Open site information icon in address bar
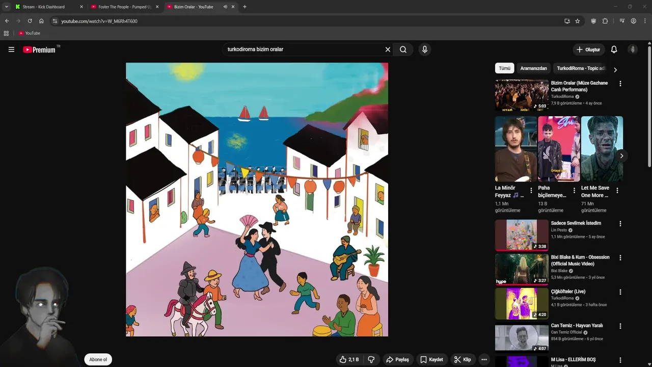The image size is (652, 367). [55, 21]
